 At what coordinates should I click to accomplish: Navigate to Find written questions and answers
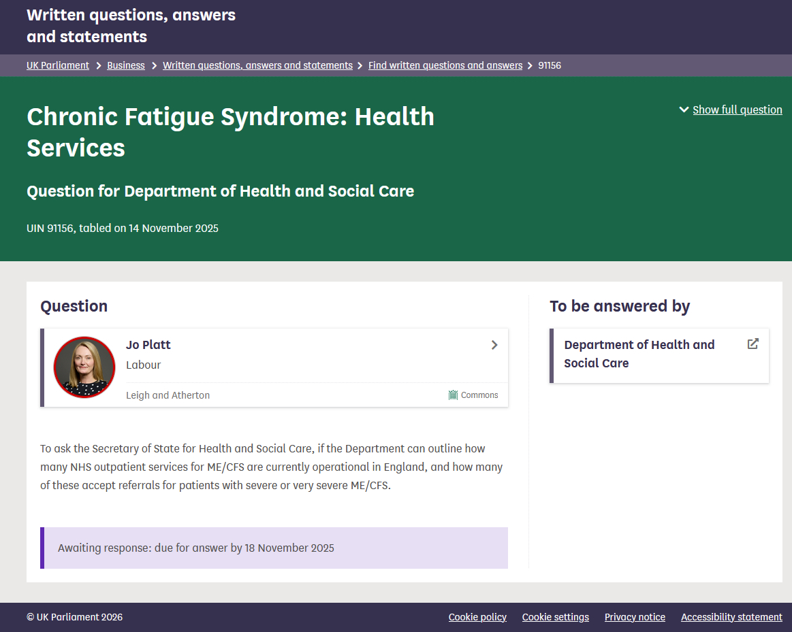click(445, 65)
